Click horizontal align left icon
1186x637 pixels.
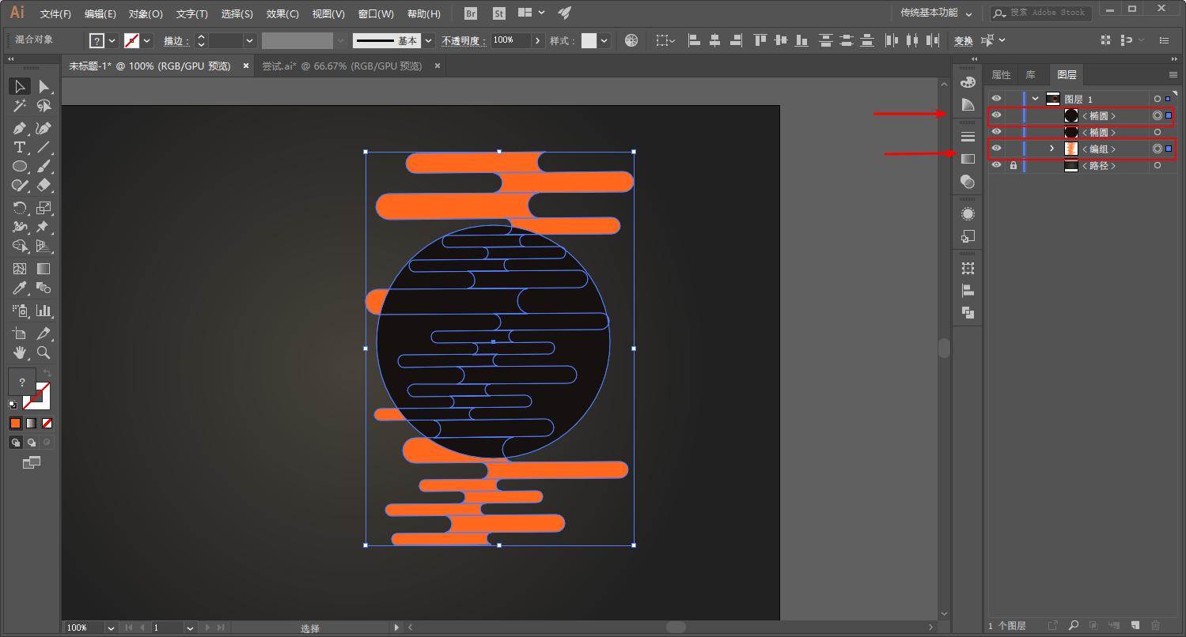(694, 40)
